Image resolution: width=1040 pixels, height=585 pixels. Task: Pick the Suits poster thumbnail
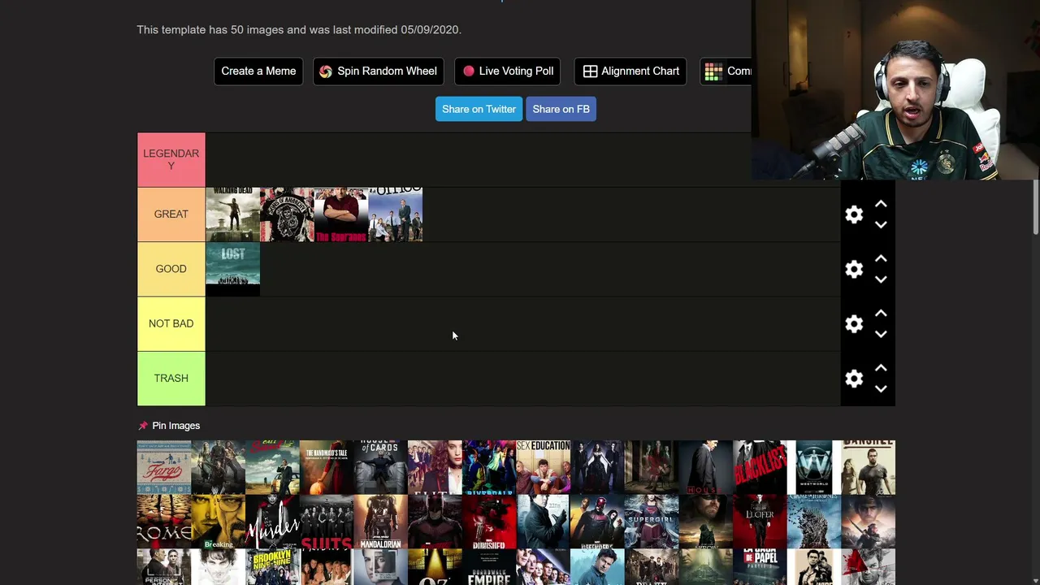[327, 522]
